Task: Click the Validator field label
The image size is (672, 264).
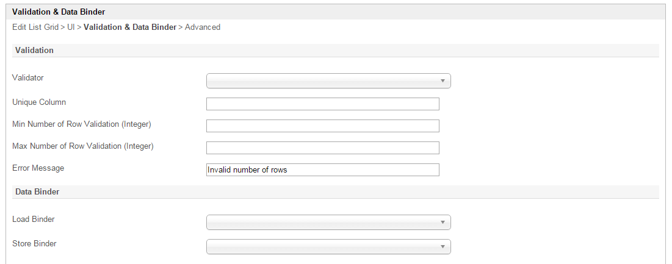Action: [28, 77]
